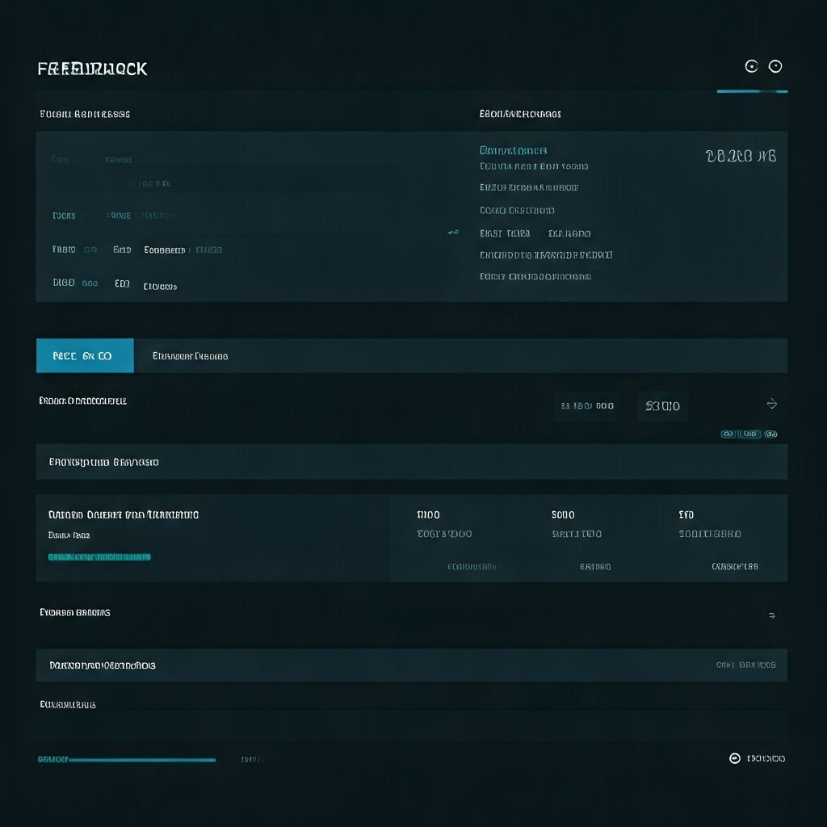
Task: Open the app logo title at top-left
Action: [92, 69]
